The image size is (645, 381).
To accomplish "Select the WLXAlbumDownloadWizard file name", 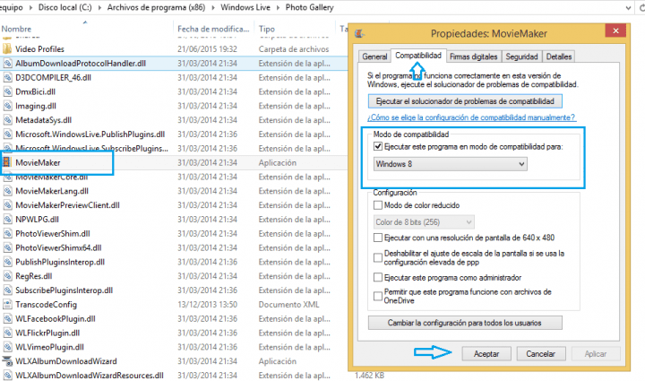I will tap(66, 361).
